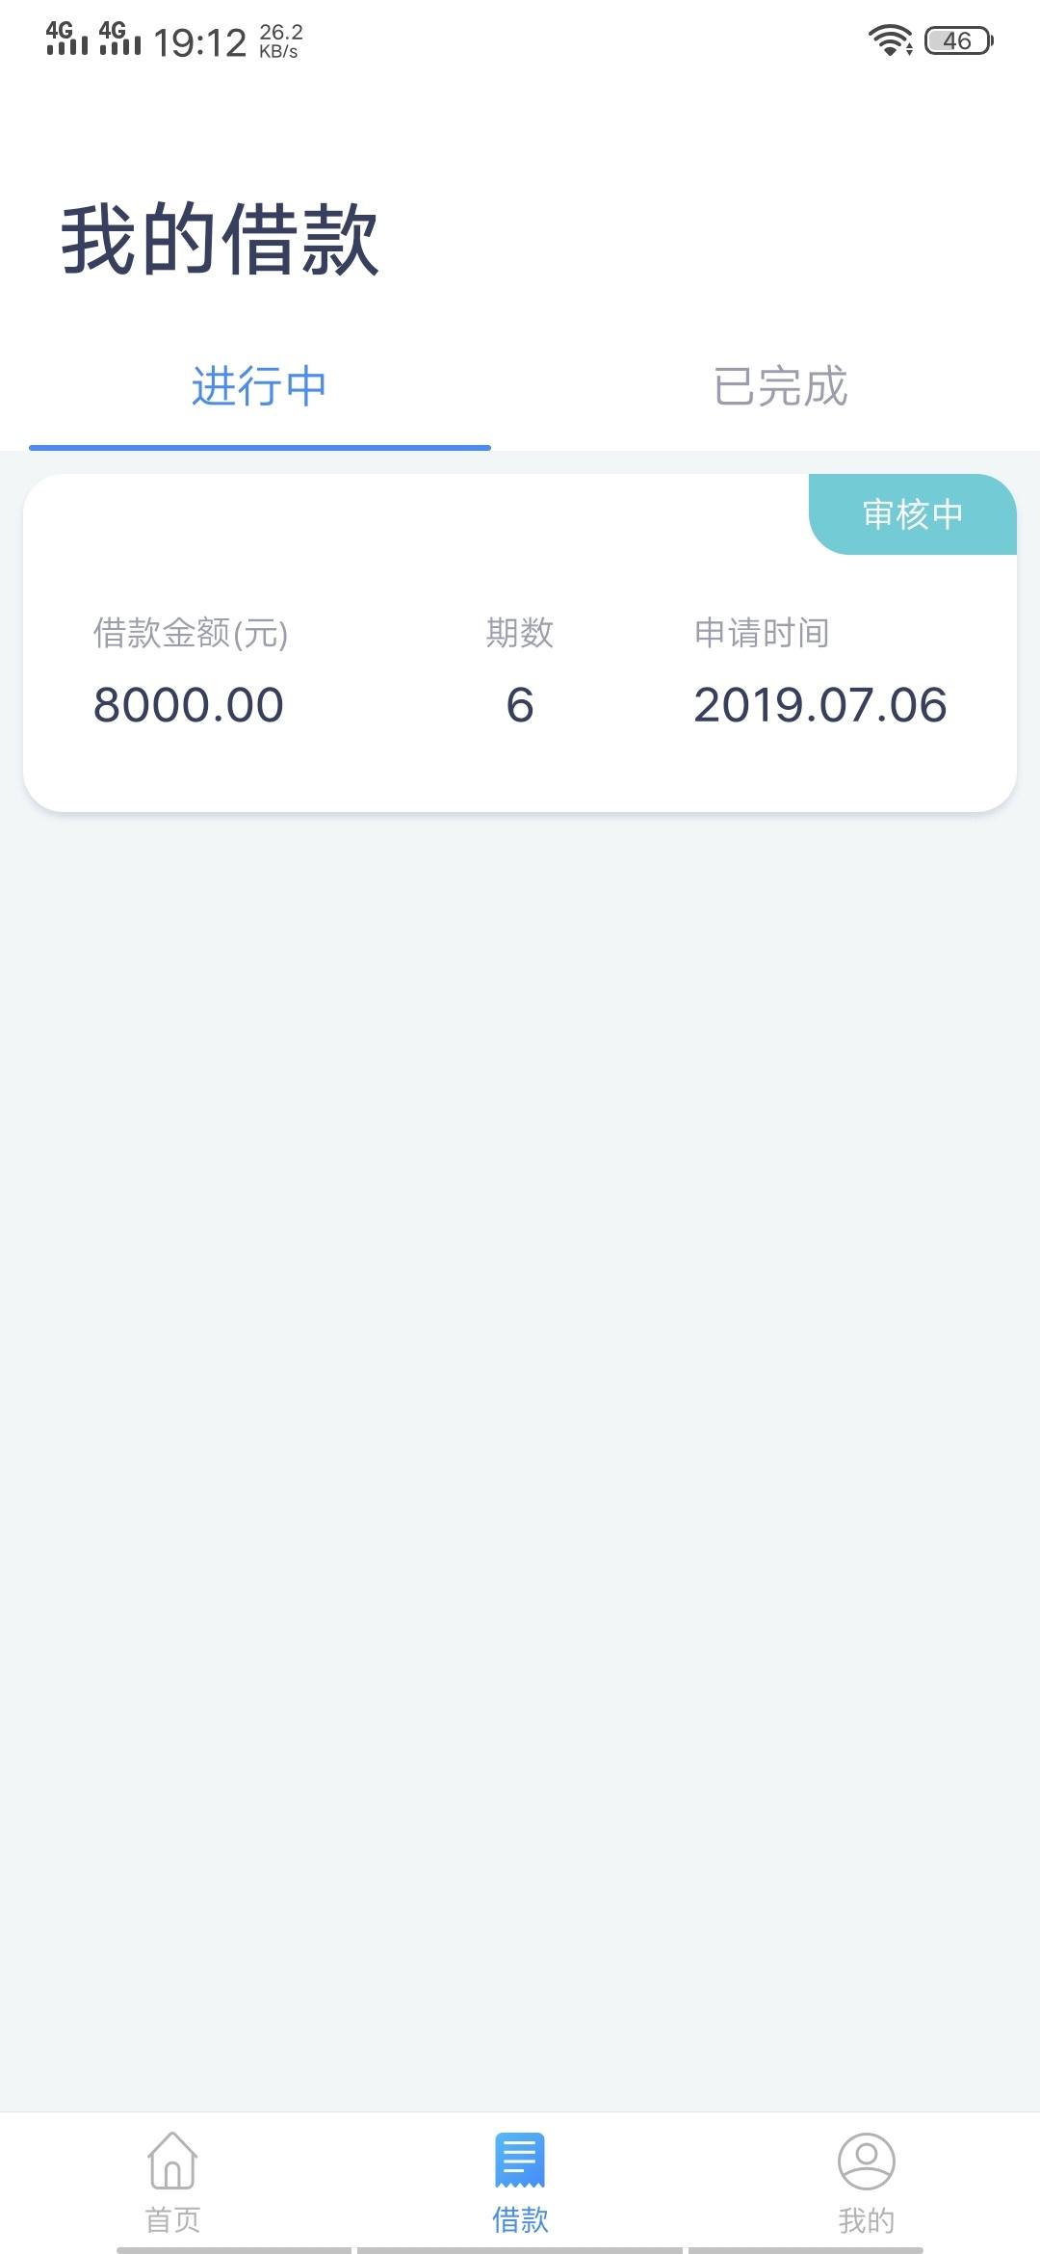
Task: Tap the battery indicator showing 46
Action: click(x=958, y=40)
